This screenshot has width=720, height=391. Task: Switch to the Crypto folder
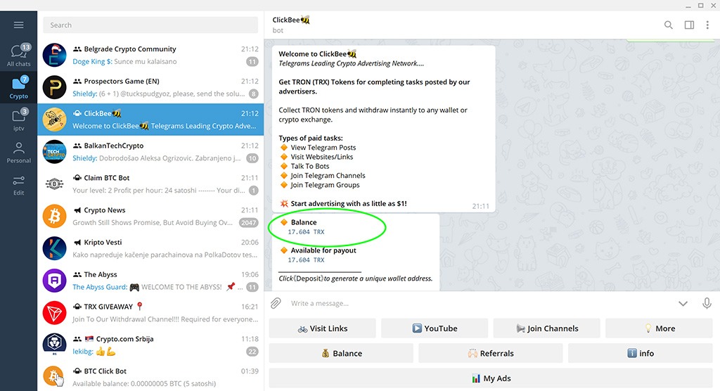18,88
